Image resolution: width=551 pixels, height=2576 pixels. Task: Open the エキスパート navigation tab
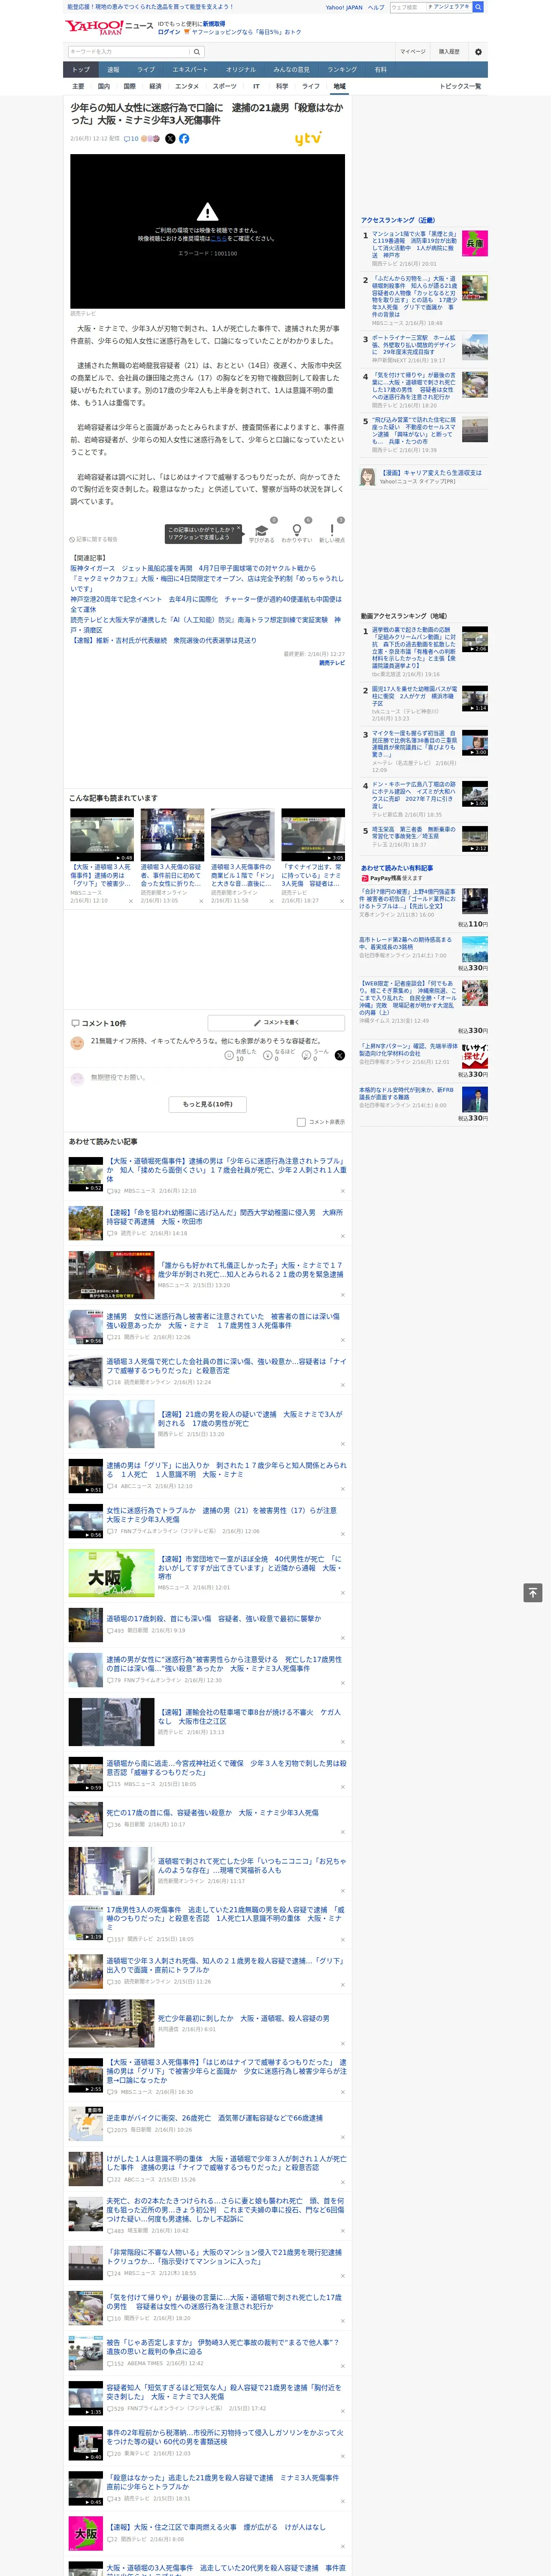[190, 69]
